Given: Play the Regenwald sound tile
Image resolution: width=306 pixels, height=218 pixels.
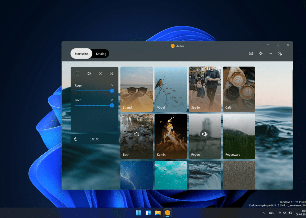Looking at the screenshot, I should (x=239, y=136).
